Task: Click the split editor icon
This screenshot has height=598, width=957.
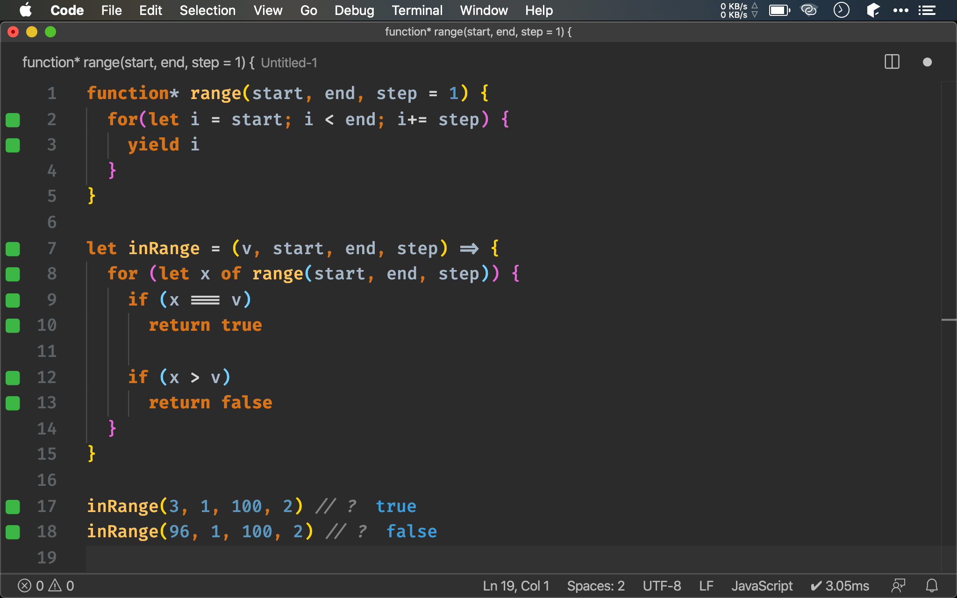Action: point(892,62)
